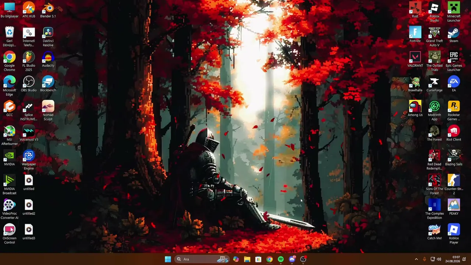471x265 pixels.
Task: Click the NVIDIA Broadcast desktop icon
Action: click(10, 185)
